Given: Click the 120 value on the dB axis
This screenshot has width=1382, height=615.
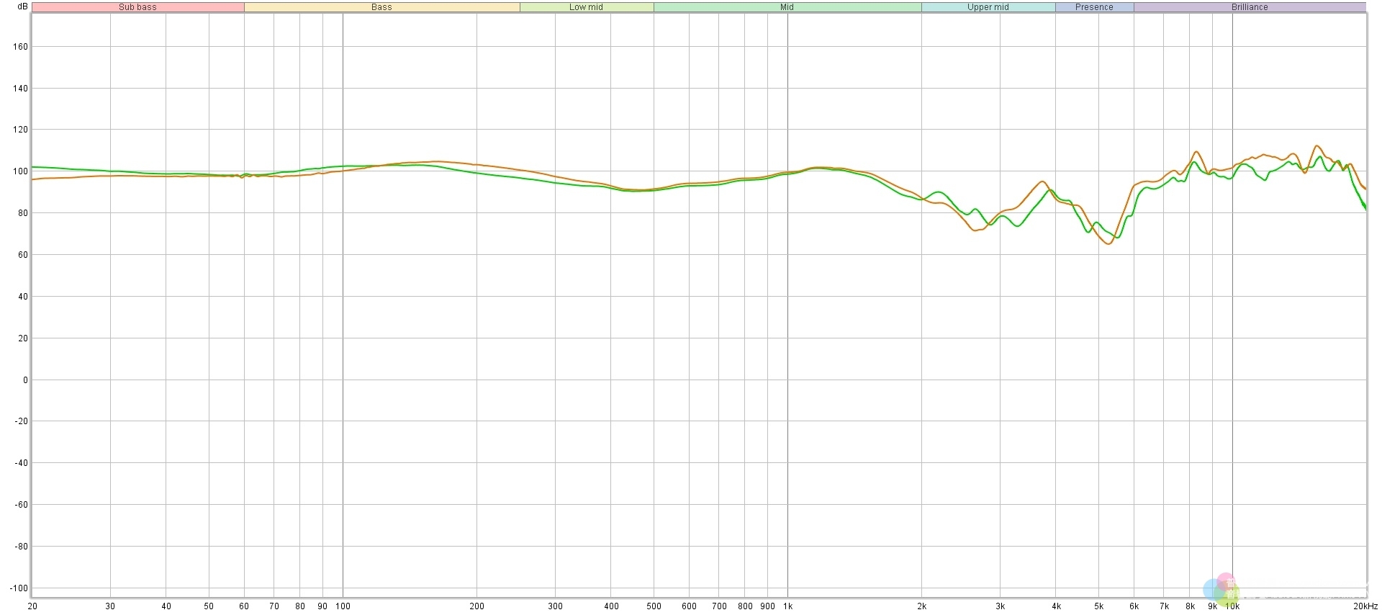Looking at the screenshot, I should [20, 130].
